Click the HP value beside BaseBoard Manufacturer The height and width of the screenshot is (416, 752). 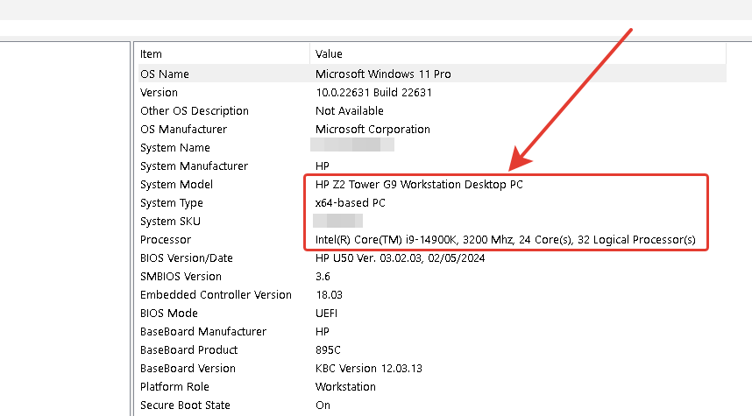coord(323,332)
